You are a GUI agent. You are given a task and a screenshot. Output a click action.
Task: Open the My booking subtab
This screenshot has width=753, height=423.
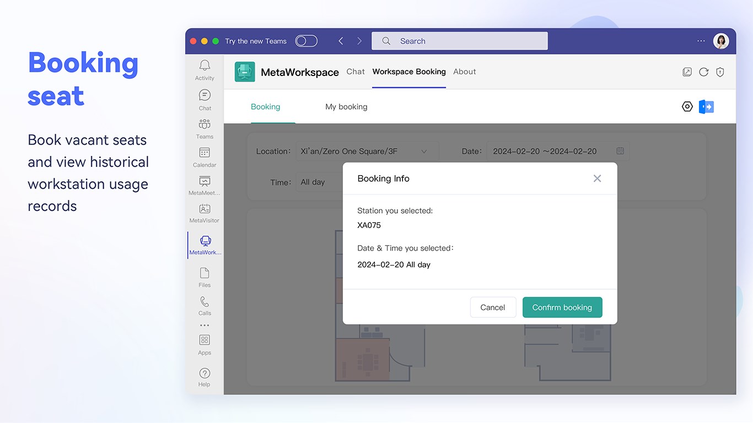[346, 107]
